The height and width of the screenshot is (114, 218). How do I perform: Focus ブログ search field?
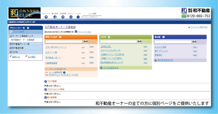(119, 42)
